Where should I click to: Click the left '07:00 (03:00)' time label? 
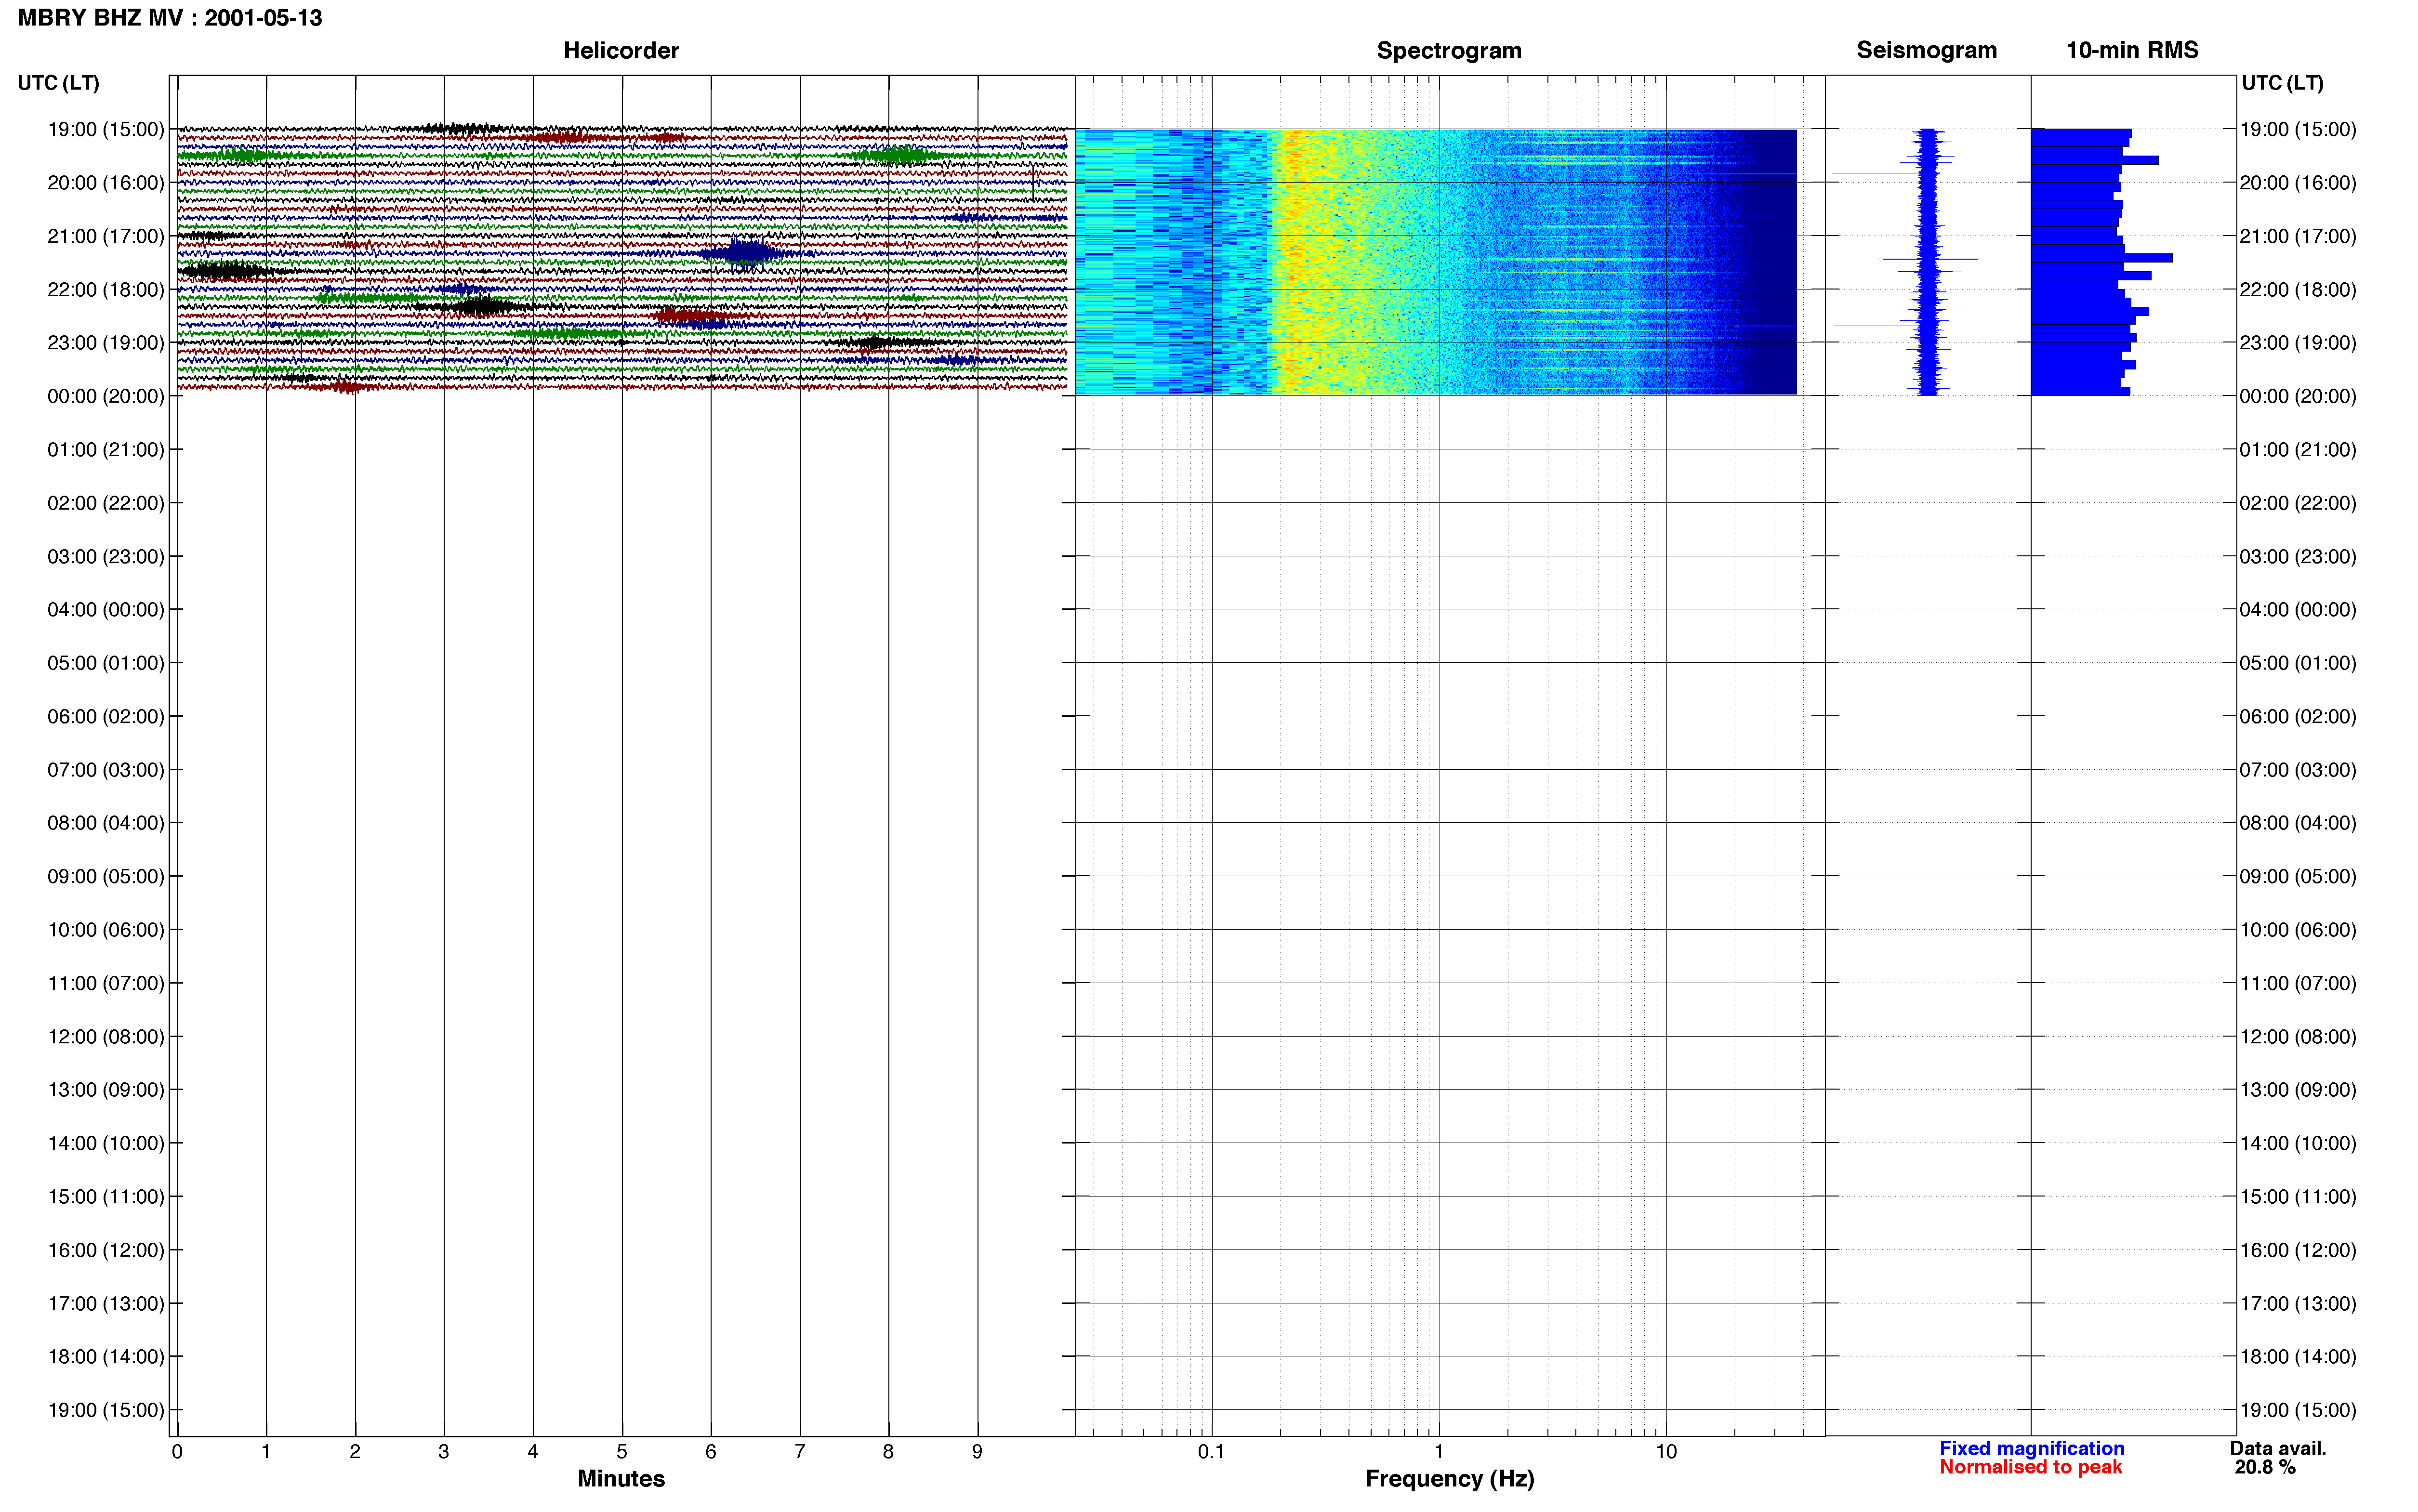pyautogui.click(x=106, y=770)
